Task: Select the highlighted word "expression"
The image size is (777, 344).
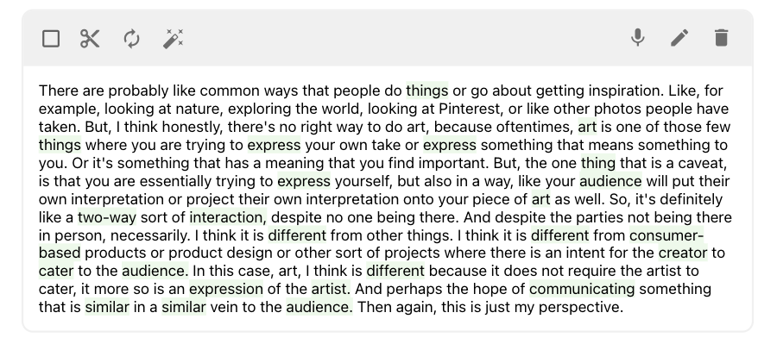Action: tap(226, 289)
